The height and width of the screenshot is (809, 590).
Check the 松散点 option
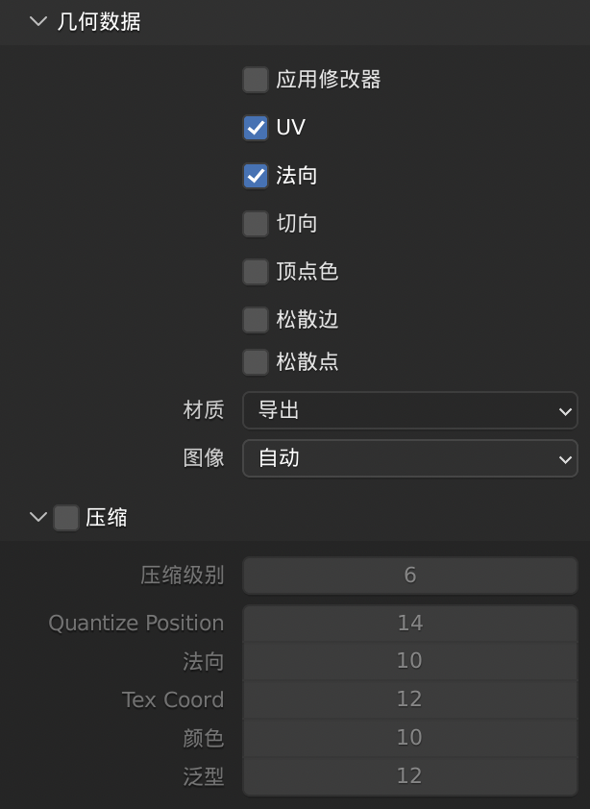[x=256, y=362]
